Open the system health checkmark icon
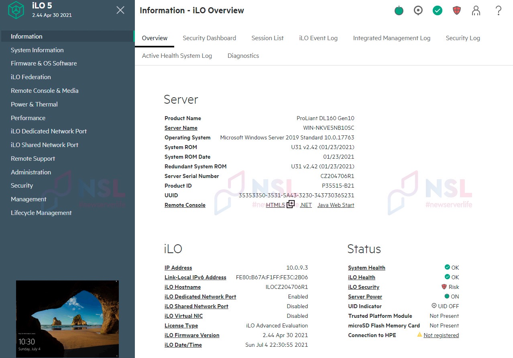 click(438, 10)
